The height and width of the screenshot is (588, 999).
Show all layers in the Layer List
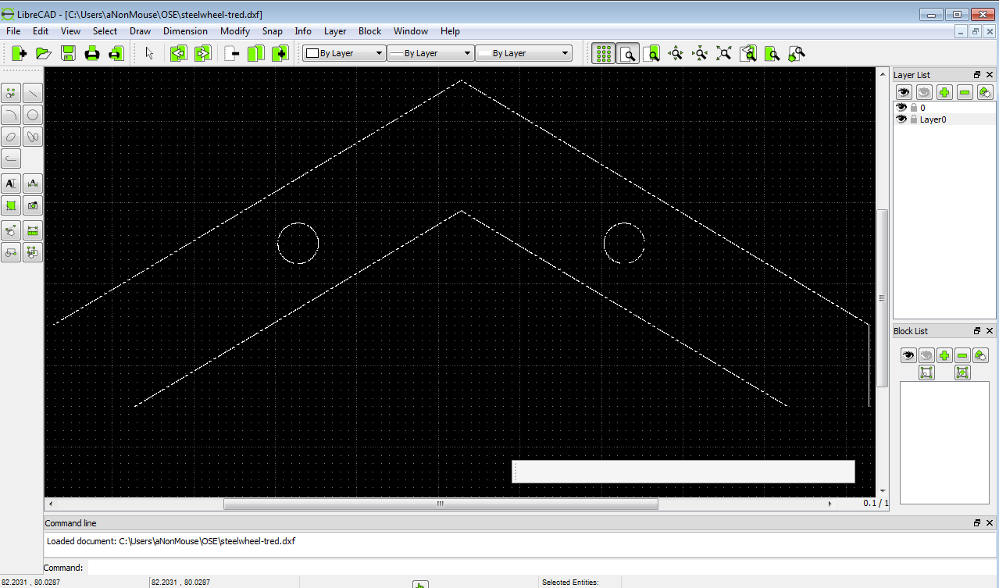click(x=904, y=92)
